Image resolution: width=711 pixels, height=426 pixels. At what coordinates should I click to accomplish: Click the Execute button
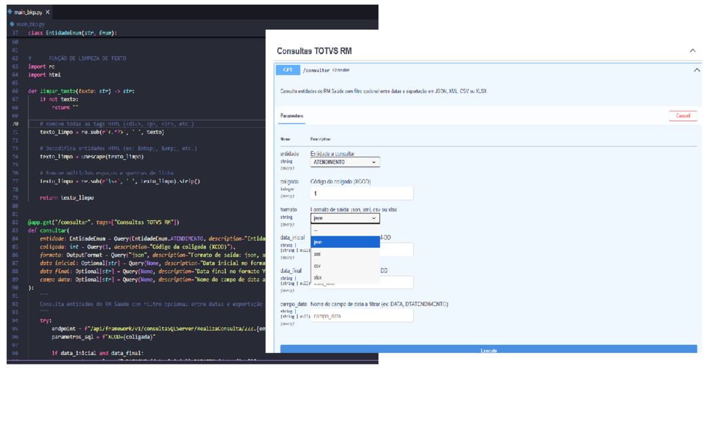coord(488,349)
